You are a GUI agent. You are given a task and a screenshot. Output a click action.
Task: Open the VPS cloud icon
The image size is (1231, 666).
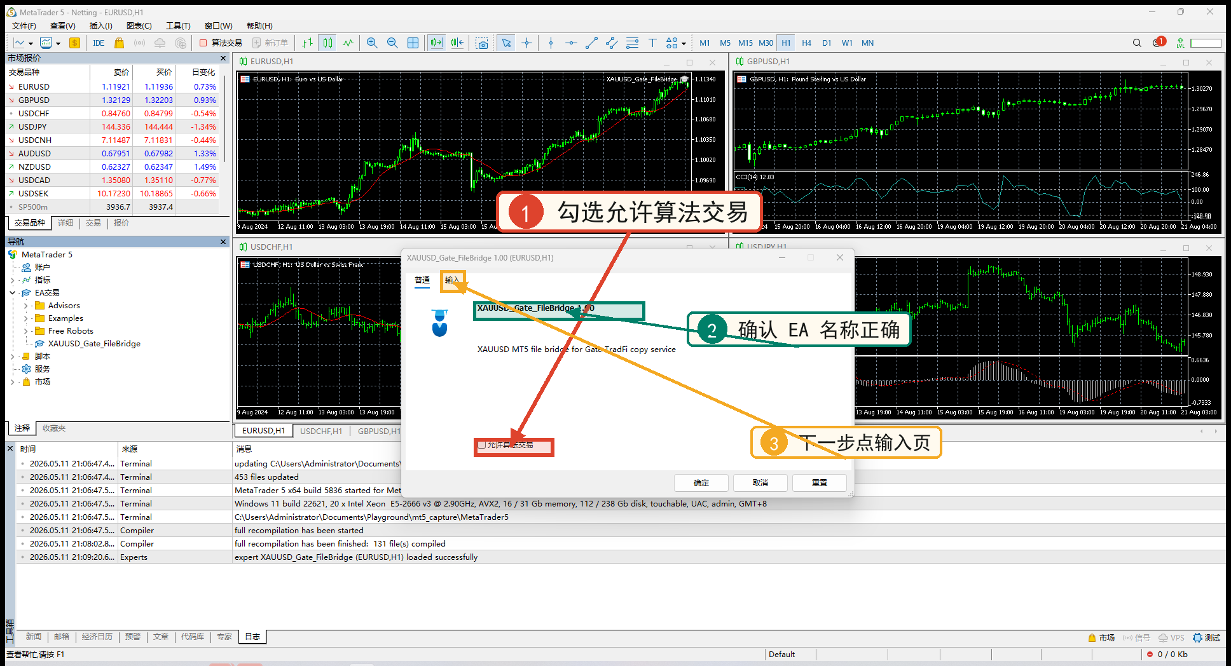tap(160, 43)
